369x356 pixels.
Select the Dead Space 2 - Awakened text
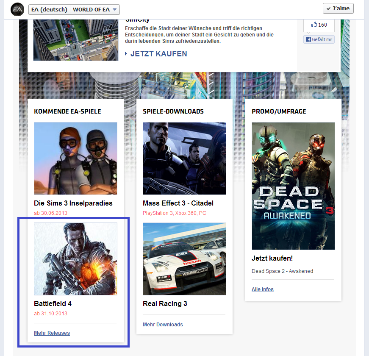tap(283, 271)
